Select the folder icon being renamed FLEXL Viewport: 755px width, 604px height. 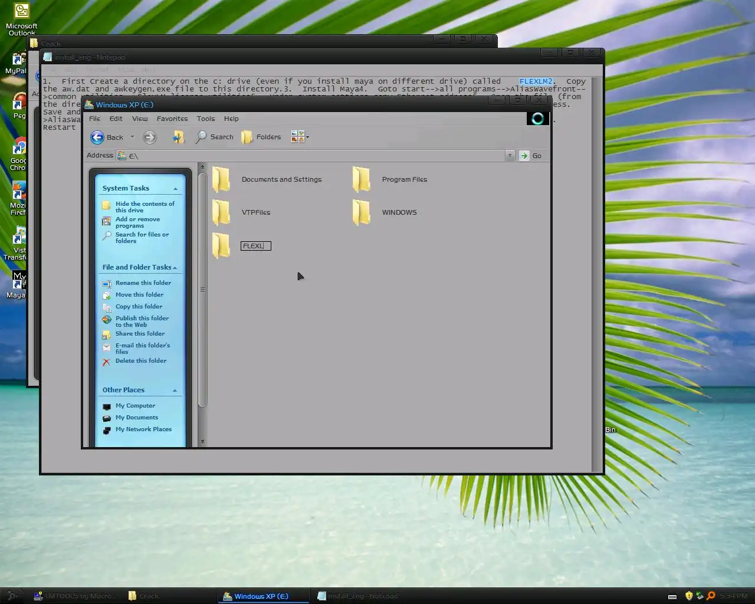point(221,245)
